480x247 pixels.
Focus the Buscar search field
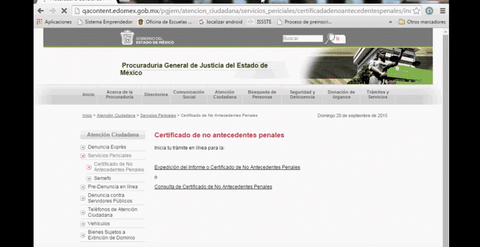point(302,38)
